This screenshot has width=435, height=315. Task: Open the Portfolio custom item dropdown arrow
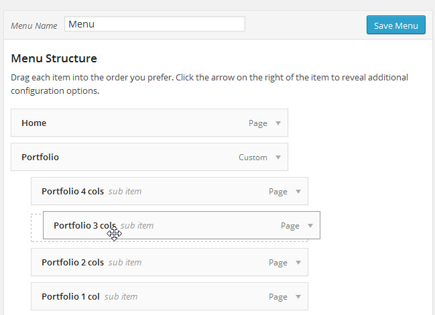pyautogui.click(x=278, y=157)
